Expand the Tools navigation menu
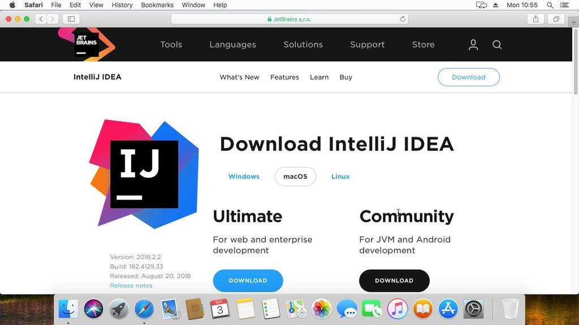Image resolution: width=579 pixels, height=325 pixels. pyautogui.click(x=171, y=45)
